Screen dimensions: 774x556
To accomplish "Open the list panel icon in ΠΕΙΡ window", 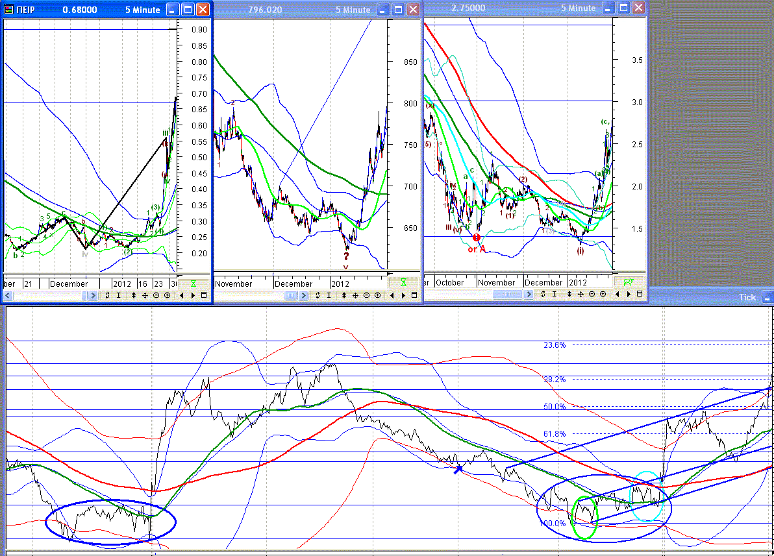I will (204, 295).
